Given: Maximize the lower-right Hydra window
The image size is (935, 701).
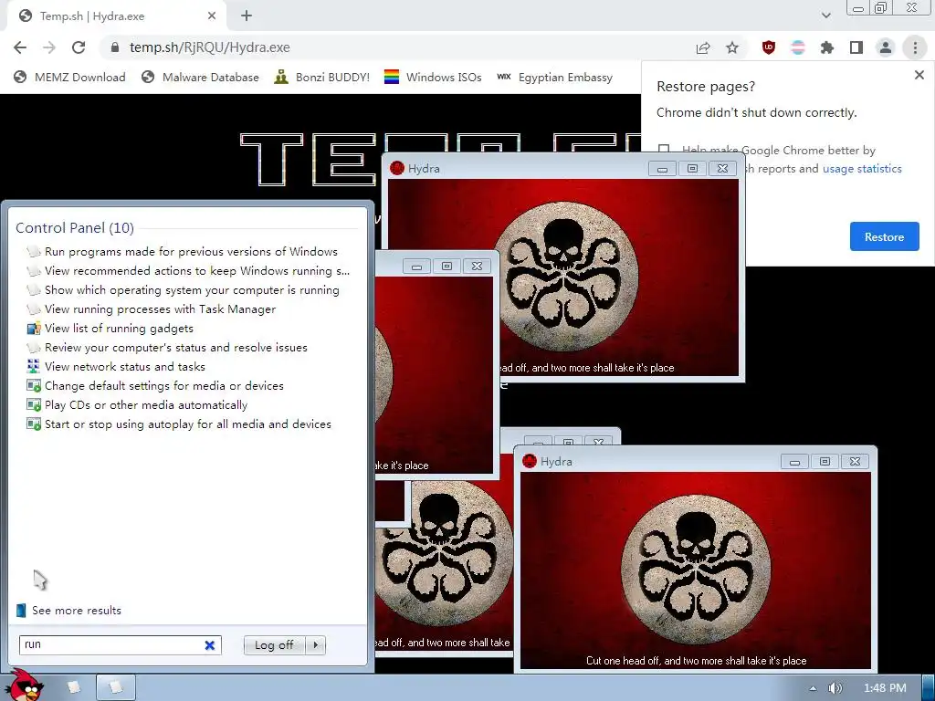Looking at the screenshot, I should pyautogui.click(x=825, y=461).
